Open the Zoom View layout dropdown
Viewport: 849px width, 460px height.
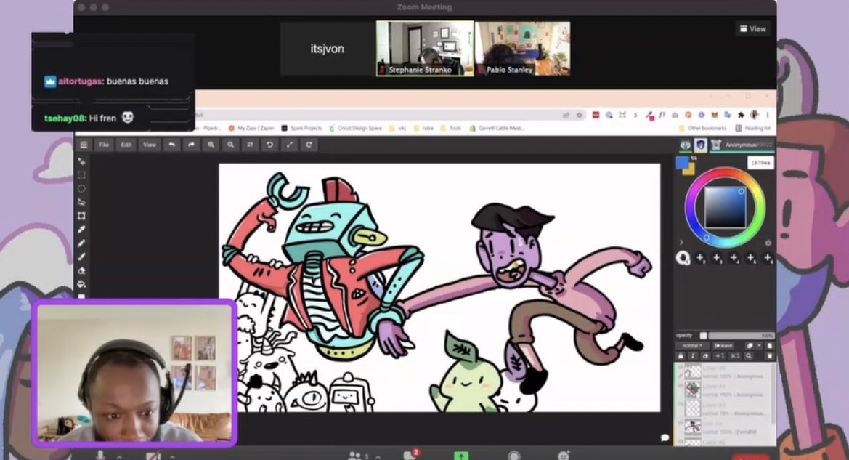pyautogui.click(x=752, y=29)
